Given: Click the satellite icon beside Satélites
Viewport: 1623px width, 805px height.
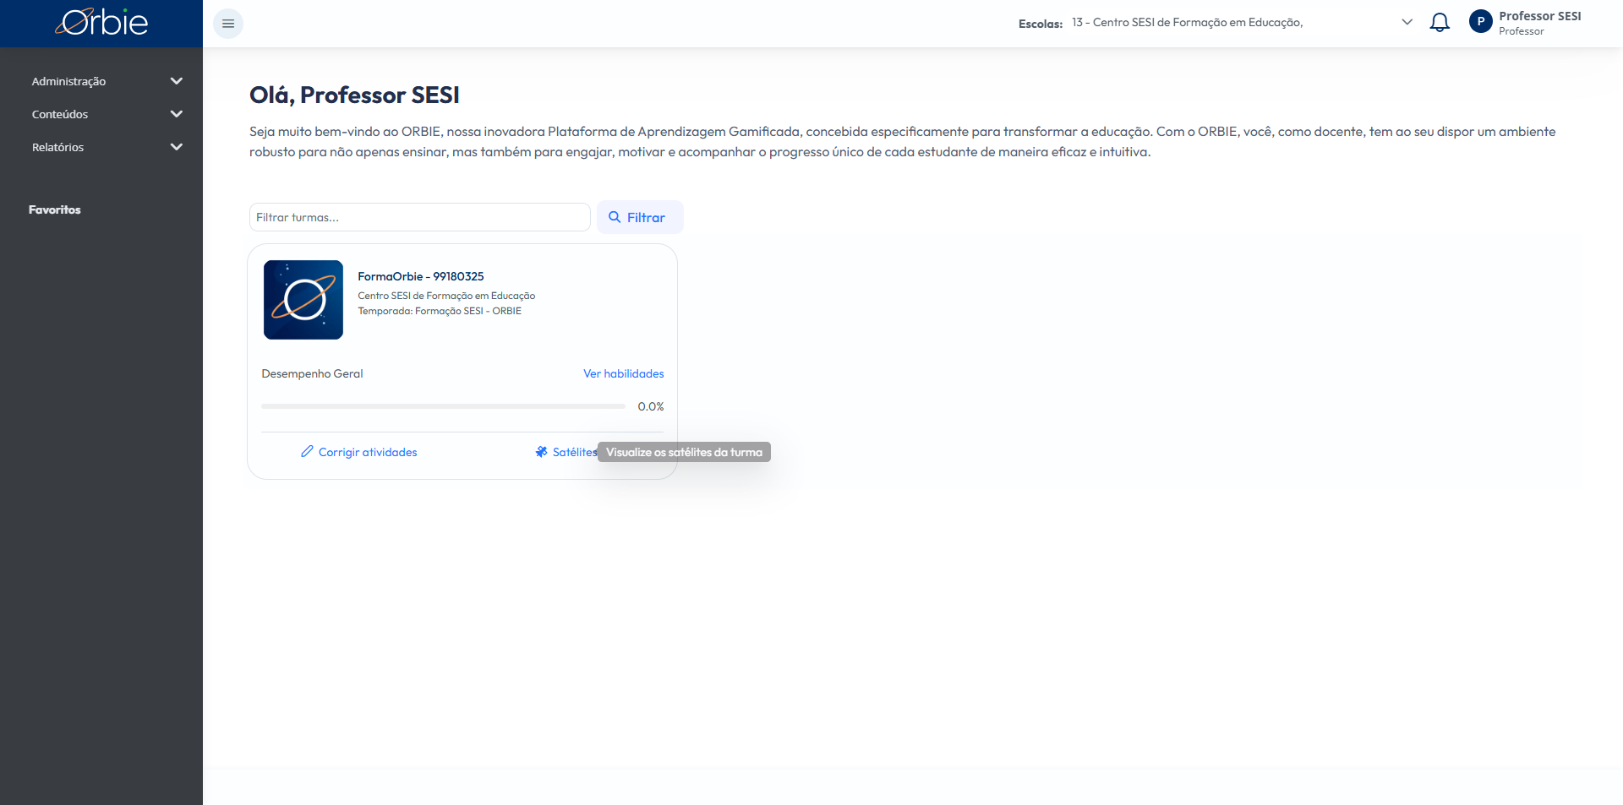Looking at the screenshot, I should 541,452.
